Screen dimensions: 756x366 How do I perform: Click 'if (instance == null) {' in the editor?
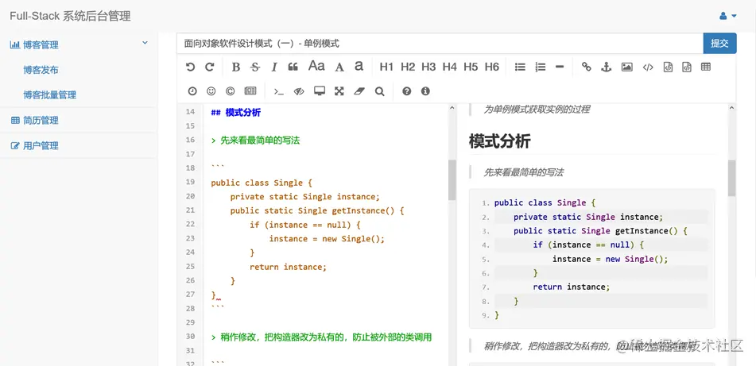coord(305,225)
